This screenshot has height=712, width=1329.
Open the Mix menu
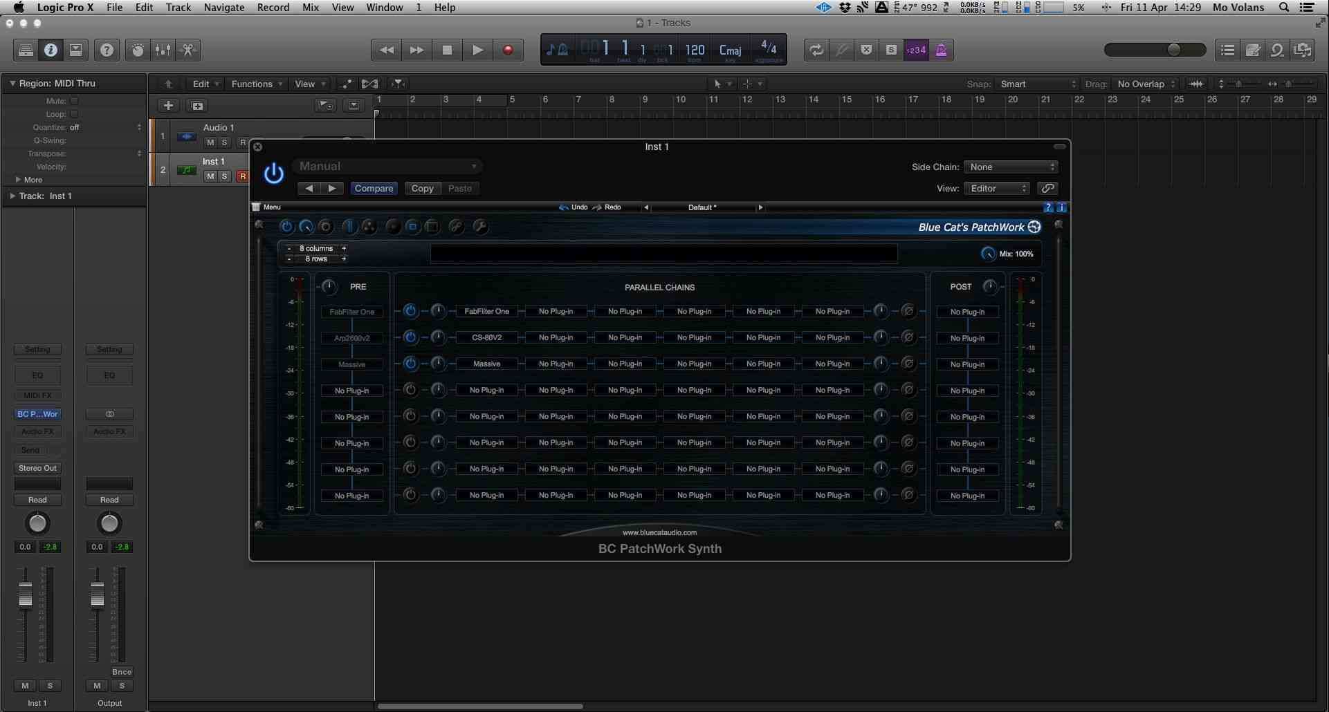click(311, 8)
